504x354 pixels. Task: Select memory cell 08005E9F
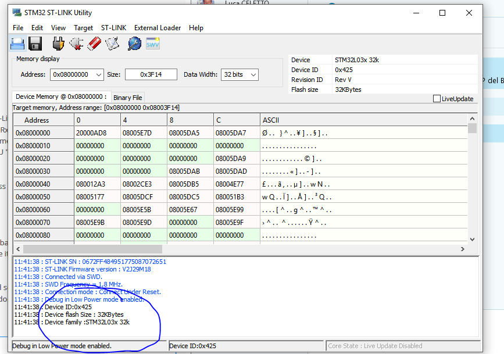[x=237, y=223]
